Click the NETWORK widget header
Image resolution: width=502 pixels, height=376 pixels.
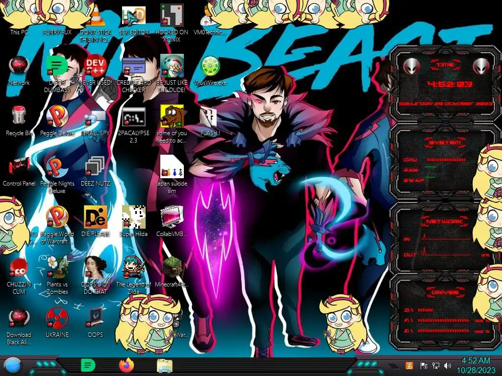click(445, 221)
